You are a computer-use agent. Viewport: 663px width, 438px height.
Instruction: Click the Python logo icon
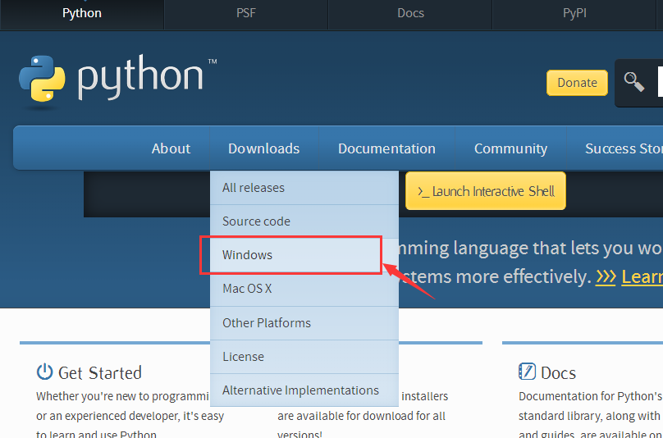click(x=42, y=82)
